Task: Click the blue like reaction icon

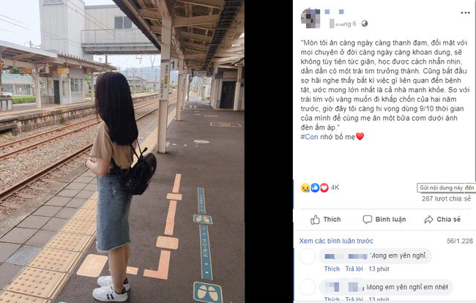Action: (315, 188)
